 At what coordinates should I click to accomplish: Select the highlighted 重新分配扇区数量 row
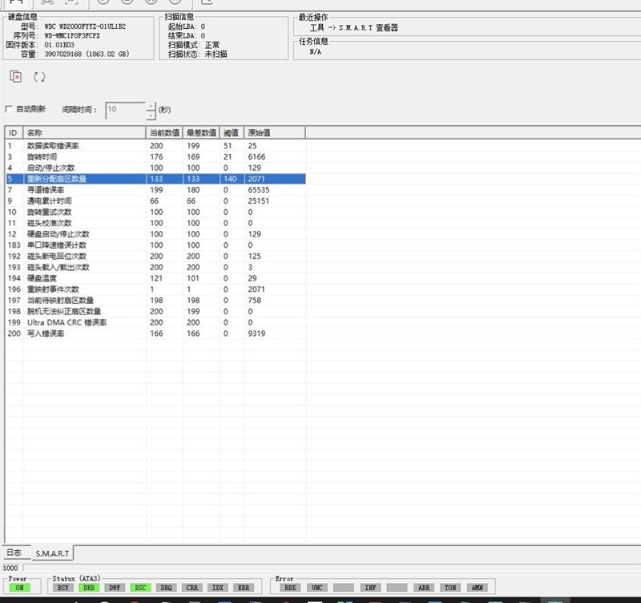click(x=155, y=179)
